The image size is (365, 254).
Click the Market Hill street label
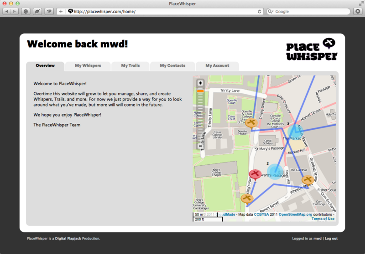296,152
